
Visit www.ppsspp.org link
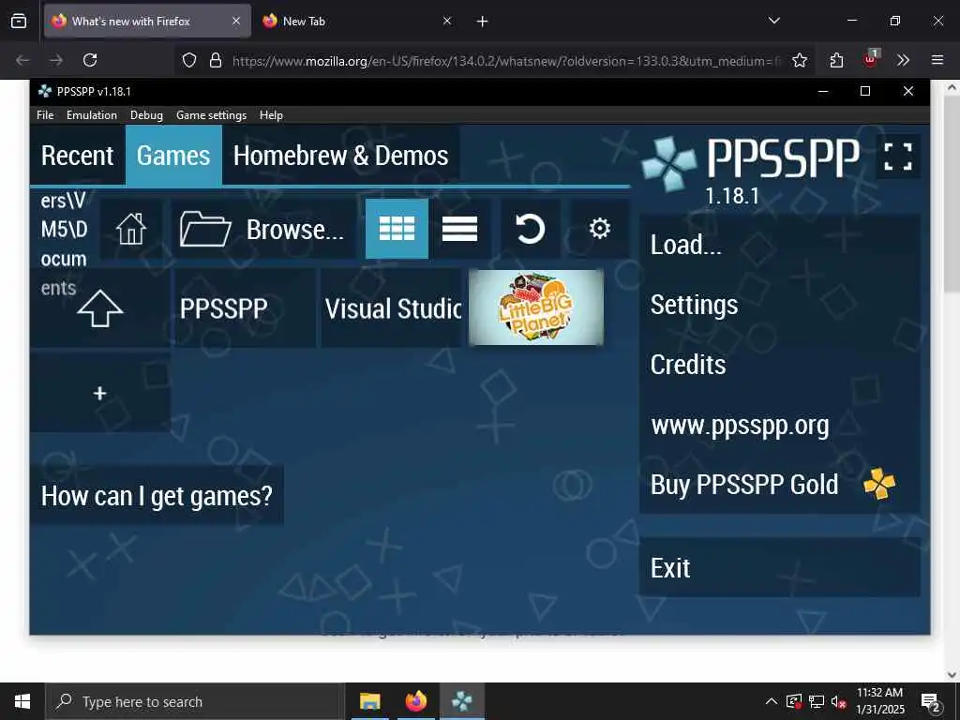tap(779, 425)
